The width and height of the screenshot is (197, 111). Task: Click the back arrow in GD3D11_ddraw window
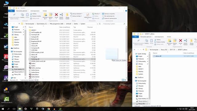[135, 50]
